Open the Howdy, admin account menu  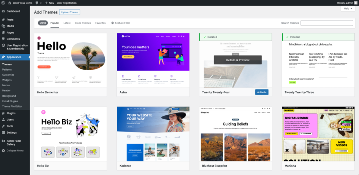coord(347,3)
